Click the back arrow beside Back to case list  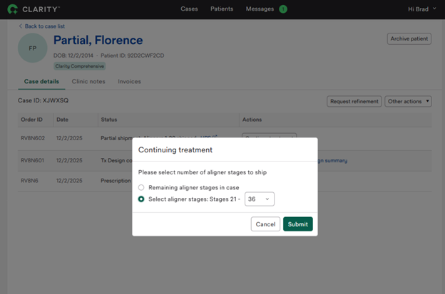coord(20,26)
